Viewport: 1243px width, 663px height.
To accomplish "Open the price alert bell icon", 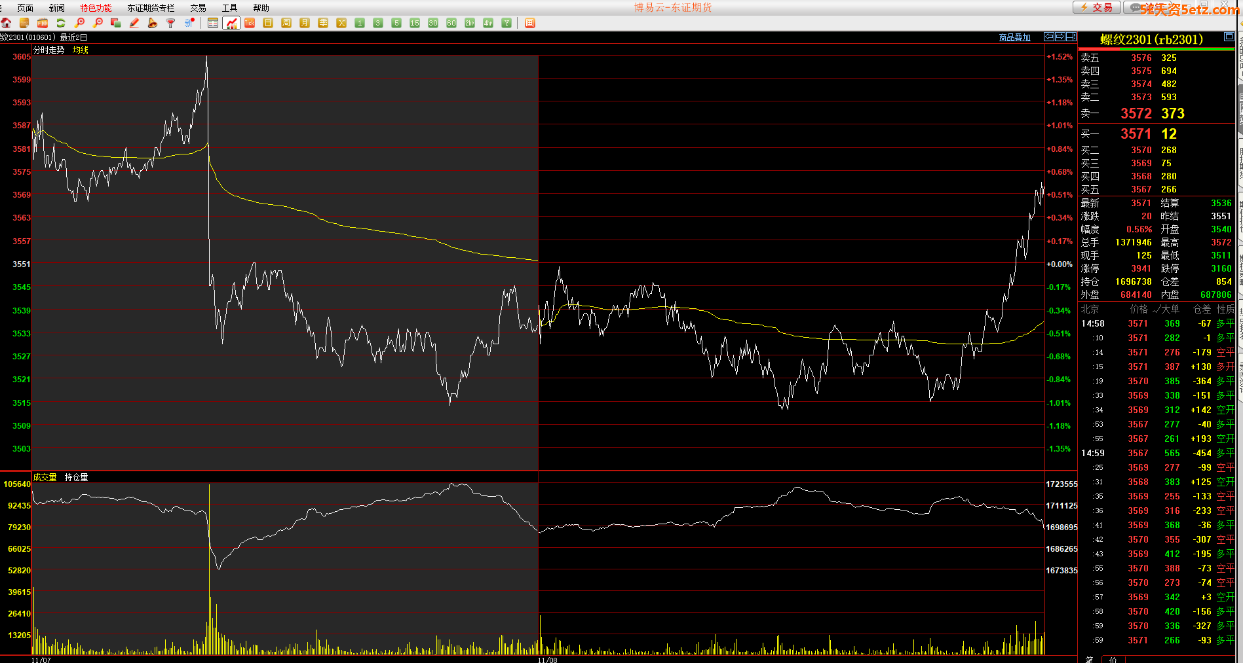I will point(153,23).
